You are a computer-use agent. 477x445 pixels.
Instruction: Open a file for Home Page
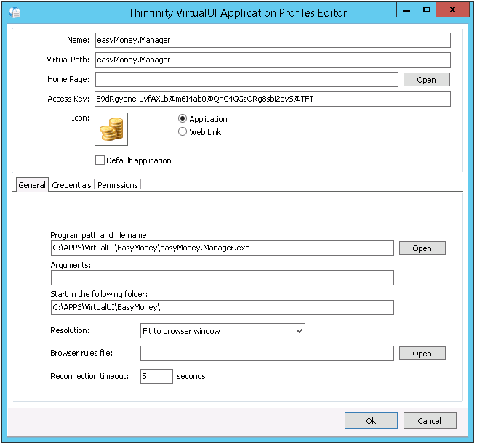click(427, 80)
